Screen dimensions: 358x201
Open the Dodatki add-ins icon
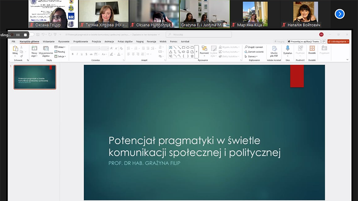[x=312, y=49]
